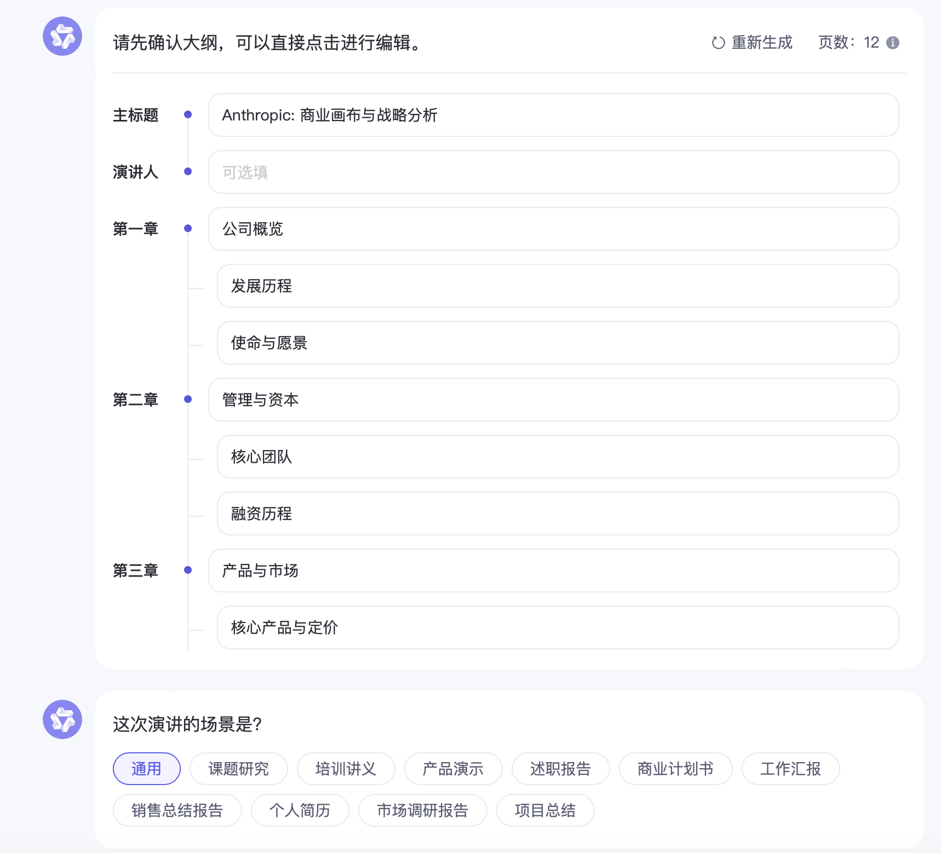Image resolution: width=941 pixels, height=853 pixels.
Task: Select the 述职报告 scenario chip
Action: (x=561, y=769)
